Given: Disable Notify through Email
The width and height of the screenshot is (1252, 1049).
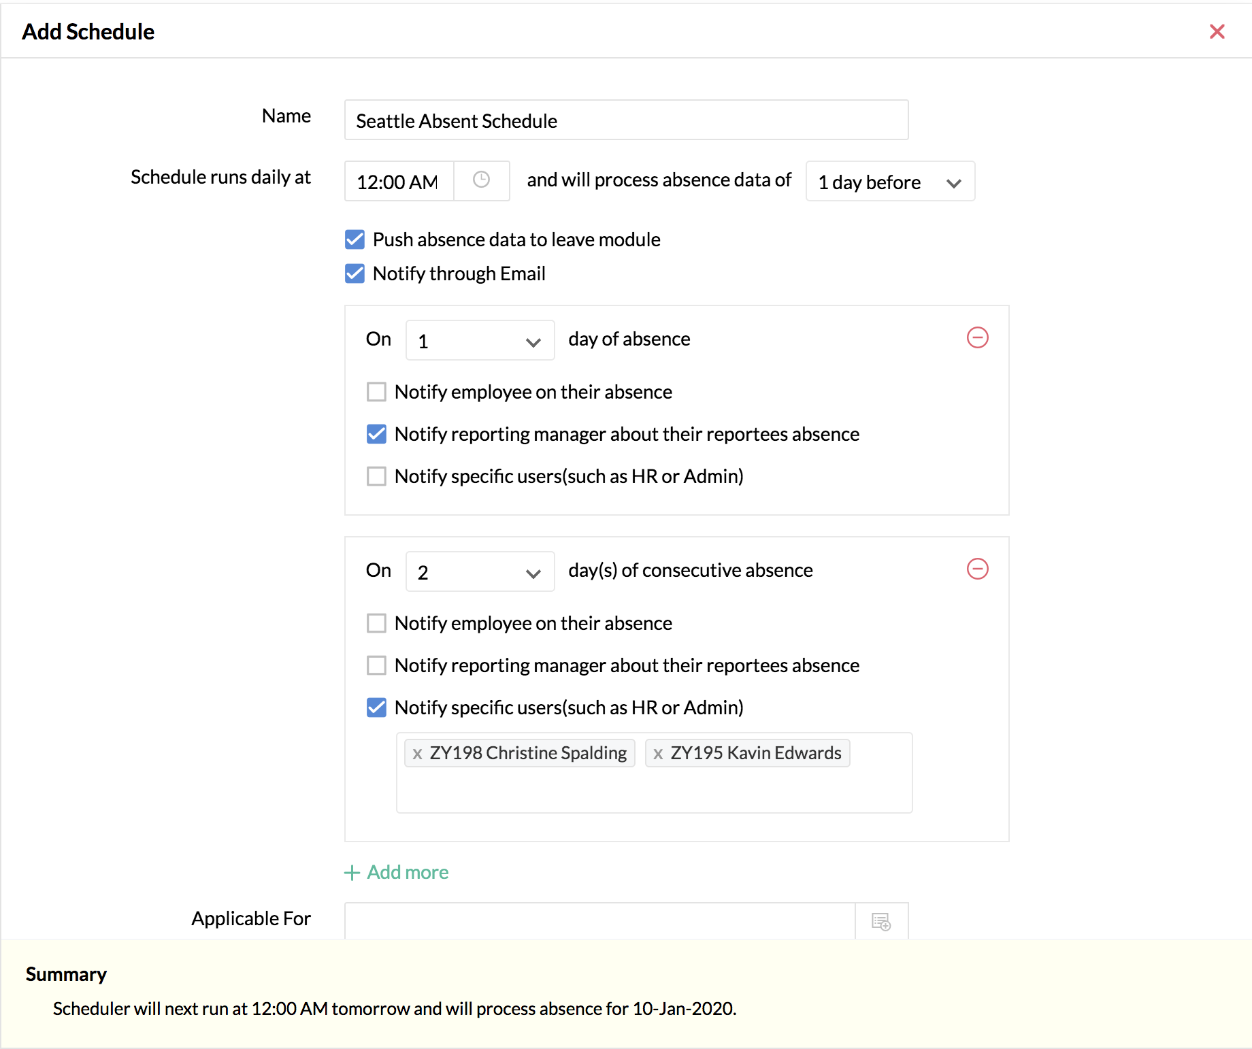Looking at the screenshot, I should pyautogui.click(x=355, y=273).
